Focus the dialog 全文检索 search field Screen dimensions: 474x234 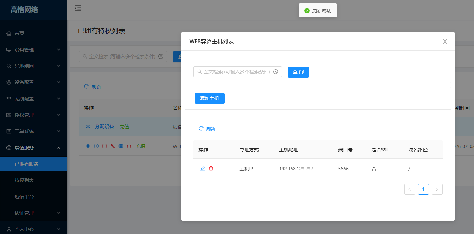(238, 72)
